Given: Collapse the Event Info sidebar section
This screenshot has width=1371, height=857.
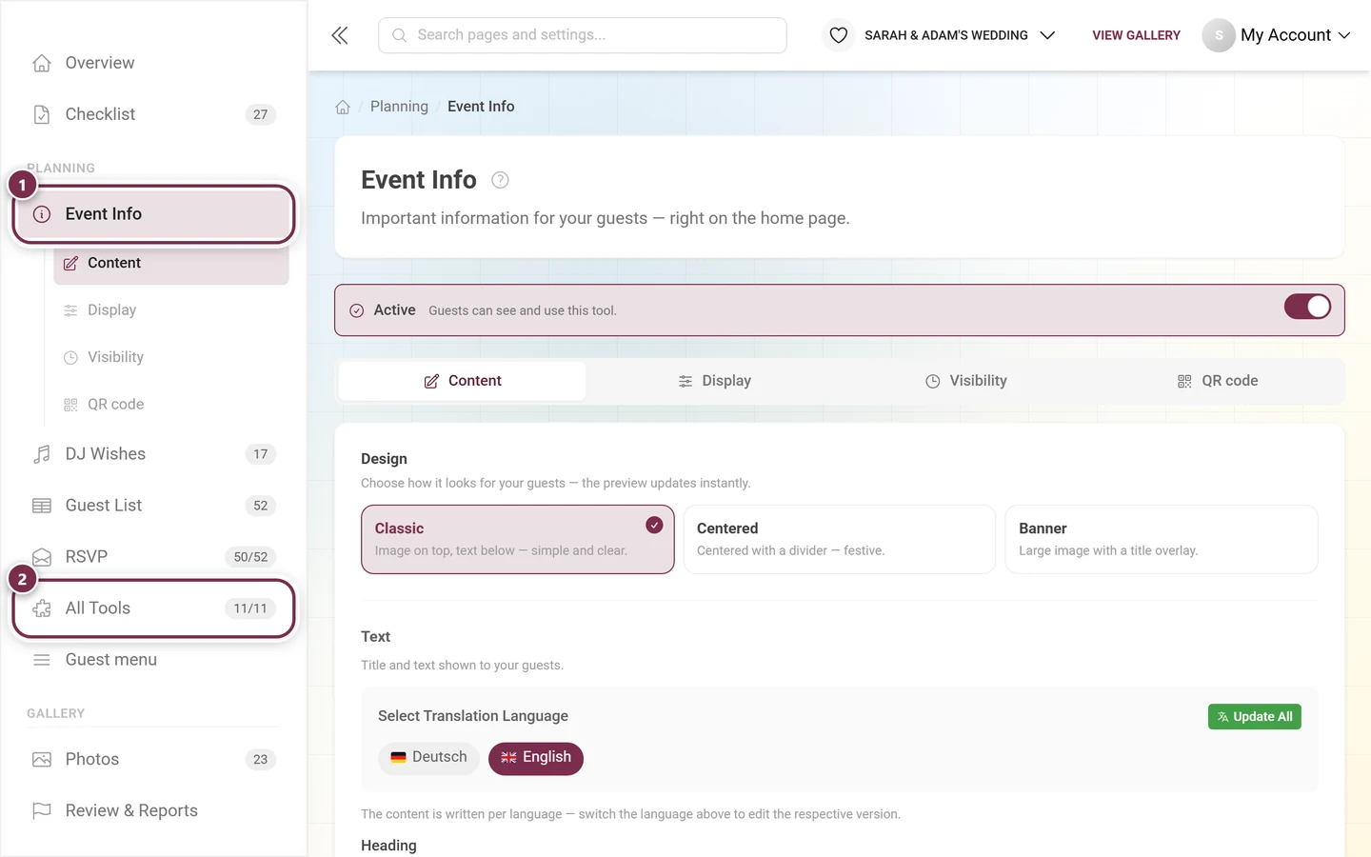Looking at the screenshot, I should click(x=153, y=214).
